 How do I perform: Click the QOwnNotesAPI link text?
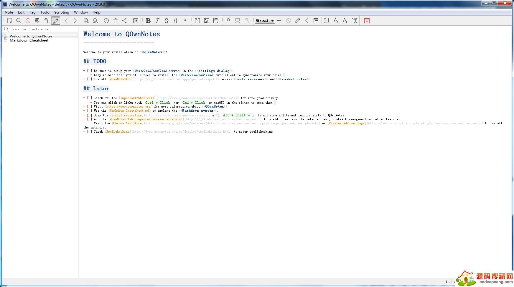point(120,79)
